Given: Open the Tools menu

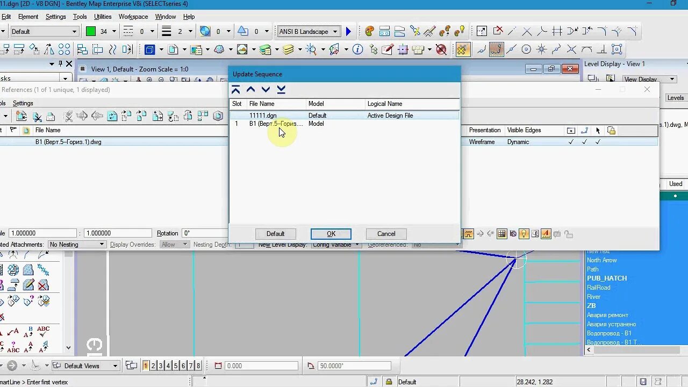Looking at the screenshot, I should (x=80, y=17).
